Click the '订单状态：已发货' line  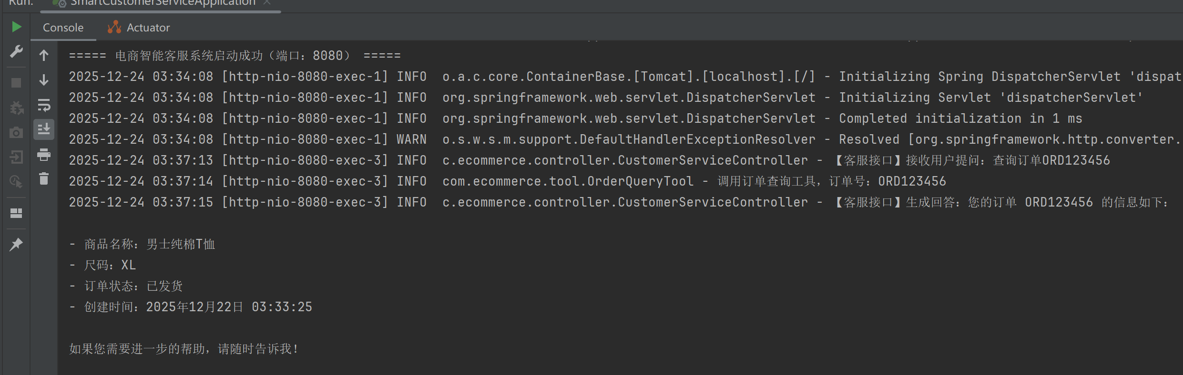click(126, 286)
